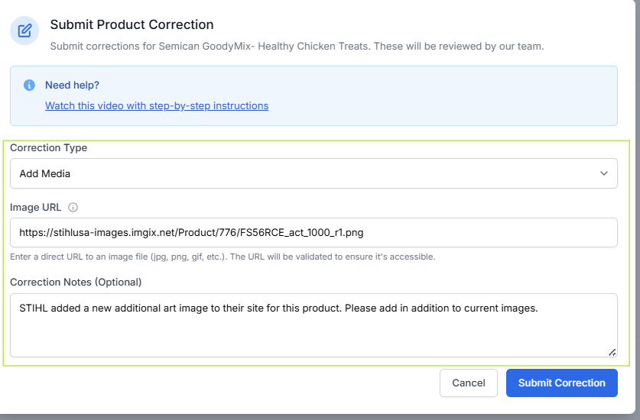The image size is (640, 420).
Task: Click the Correction Notes (Optional) label
Action: click(x=76, y=282)
